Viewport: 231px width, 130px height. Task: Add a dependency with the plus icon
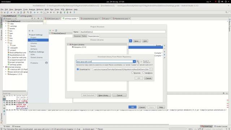165,45
